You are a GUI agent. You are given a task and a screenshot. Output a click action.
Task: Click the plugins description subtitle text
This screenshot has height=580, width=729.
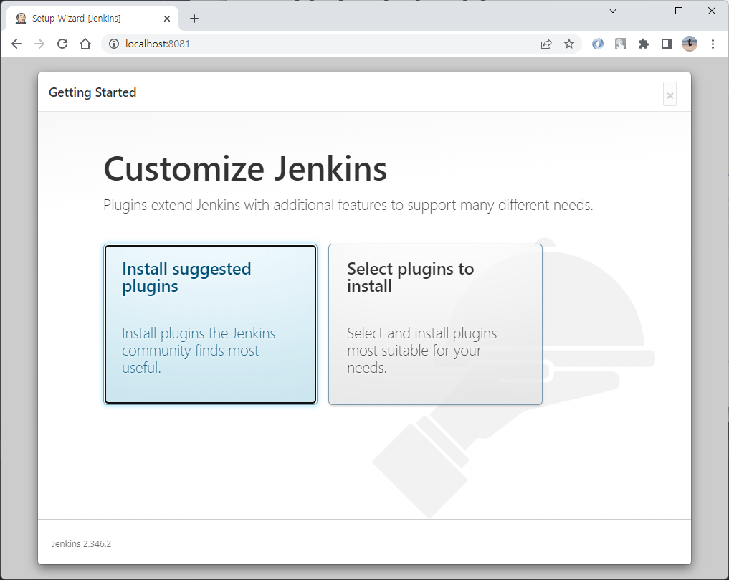348,205
